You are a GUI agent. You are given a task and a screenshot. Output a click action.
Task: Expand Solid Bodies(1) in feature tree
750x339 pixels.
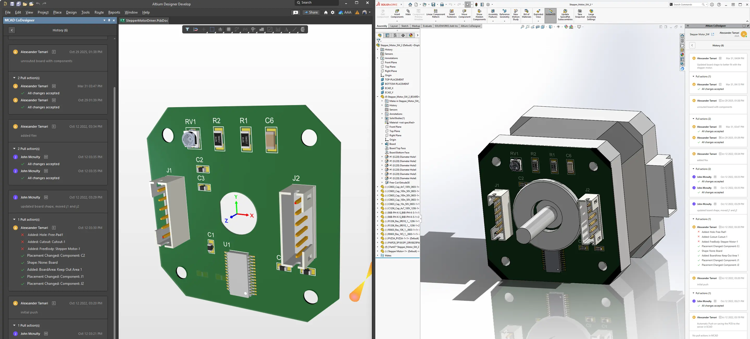382,118
